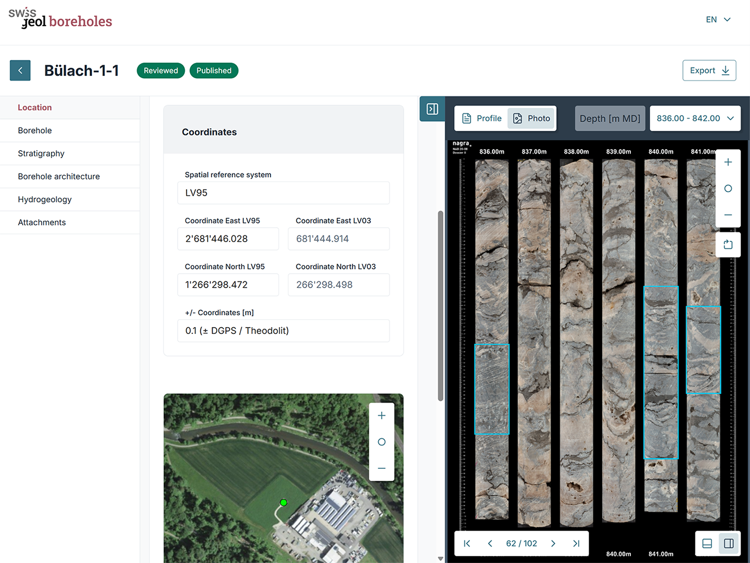Image resolution: width=750 pixels, height=563 pixels.
Task: Open the Stratigraphy section
Action: point(70,154)
